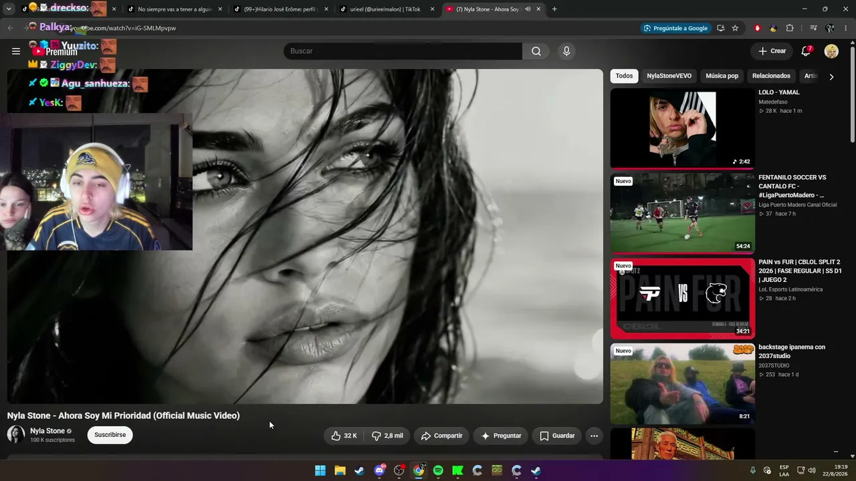Viewport: 856px width, 481px height.
Task: Click the Crear button
Action: [x=772, y=51]
